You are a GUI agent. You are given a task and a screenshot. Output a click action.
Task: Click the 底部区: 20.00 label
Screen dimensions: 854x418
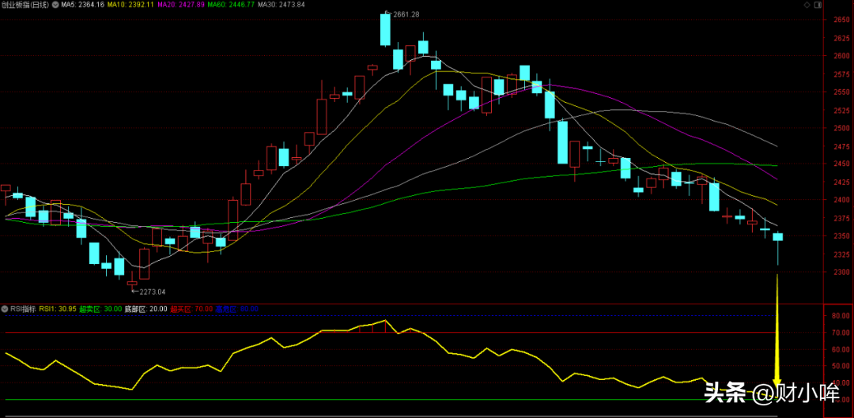tap(146, 309)
